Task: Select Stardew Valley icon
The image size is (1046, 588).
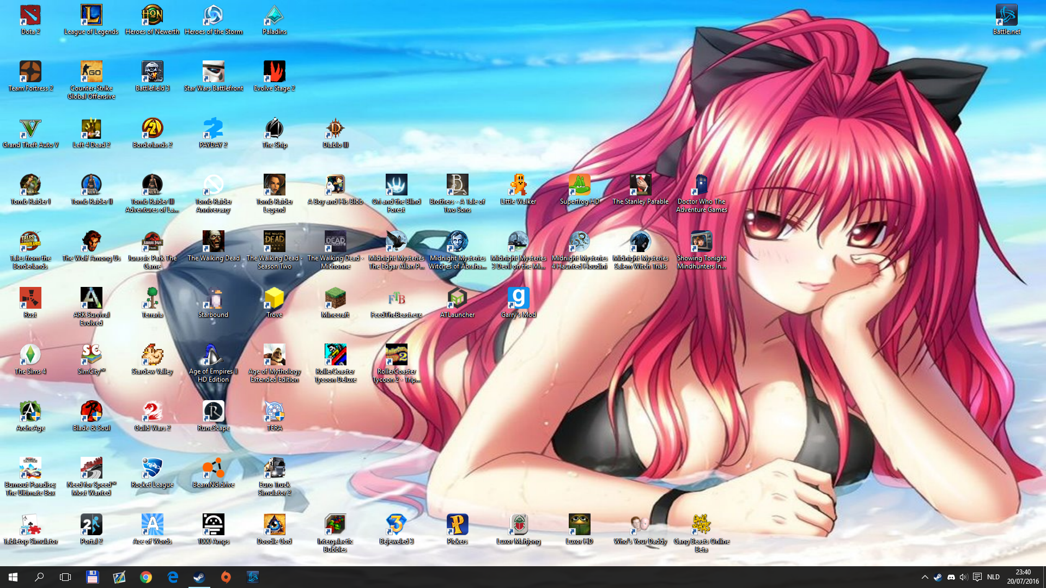Action: (x=152, y=359)
